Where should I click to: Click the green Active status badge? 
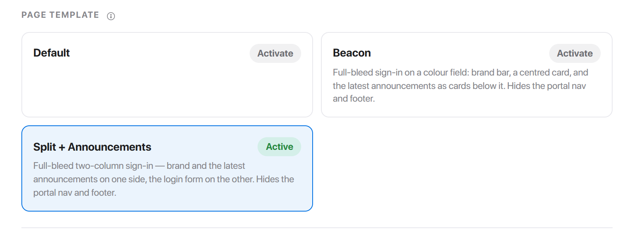pyautogui.click(x=279, y=147)
